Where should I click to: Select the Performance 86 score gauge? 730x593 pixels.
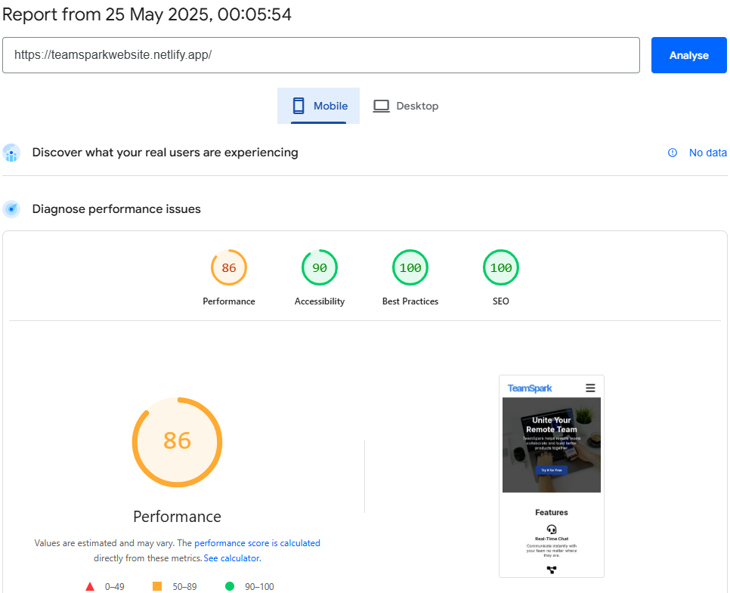(x=228, y=267)
